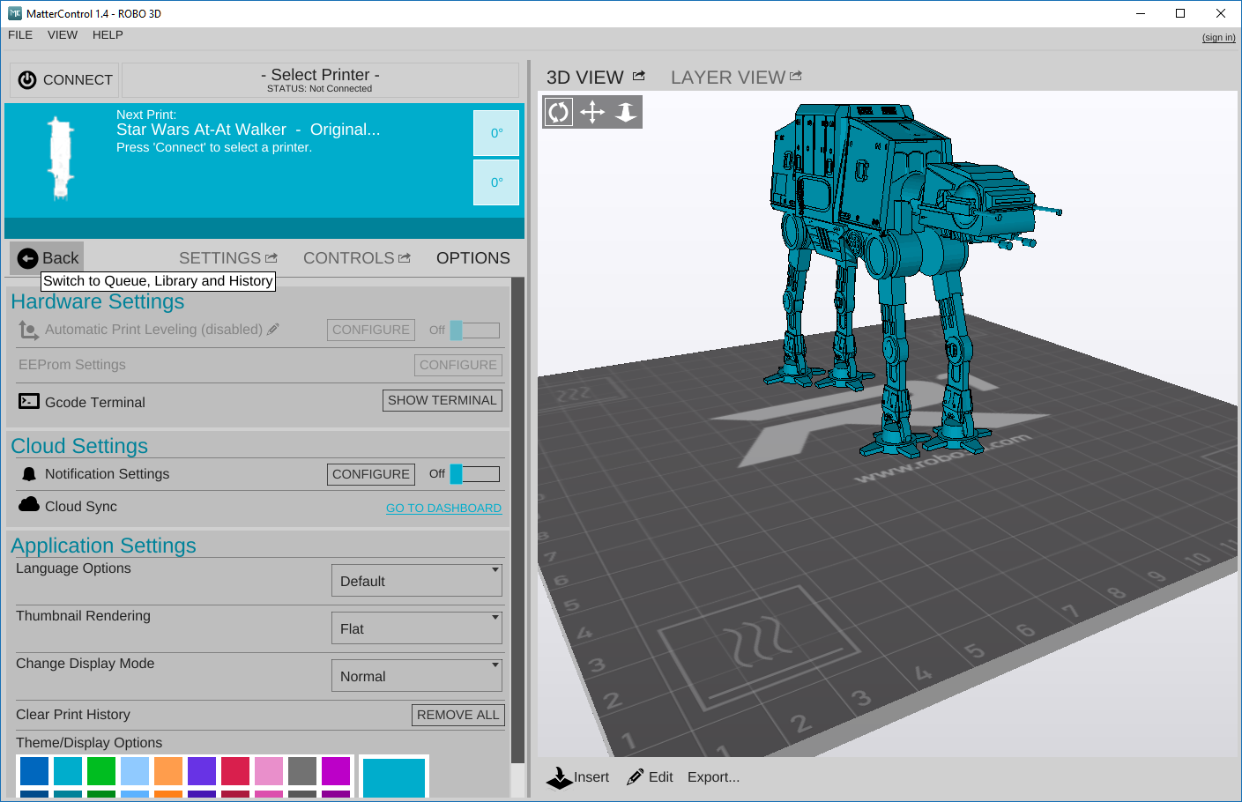This screenshot has width=1242, height=802.
Task: Click the Edit pencil icon
Action: 636,776
